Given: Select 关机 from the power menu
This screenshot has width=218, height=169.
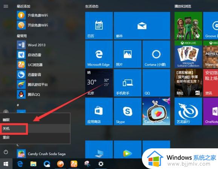Looking at the screenshot, I should (x=35, y=128).
